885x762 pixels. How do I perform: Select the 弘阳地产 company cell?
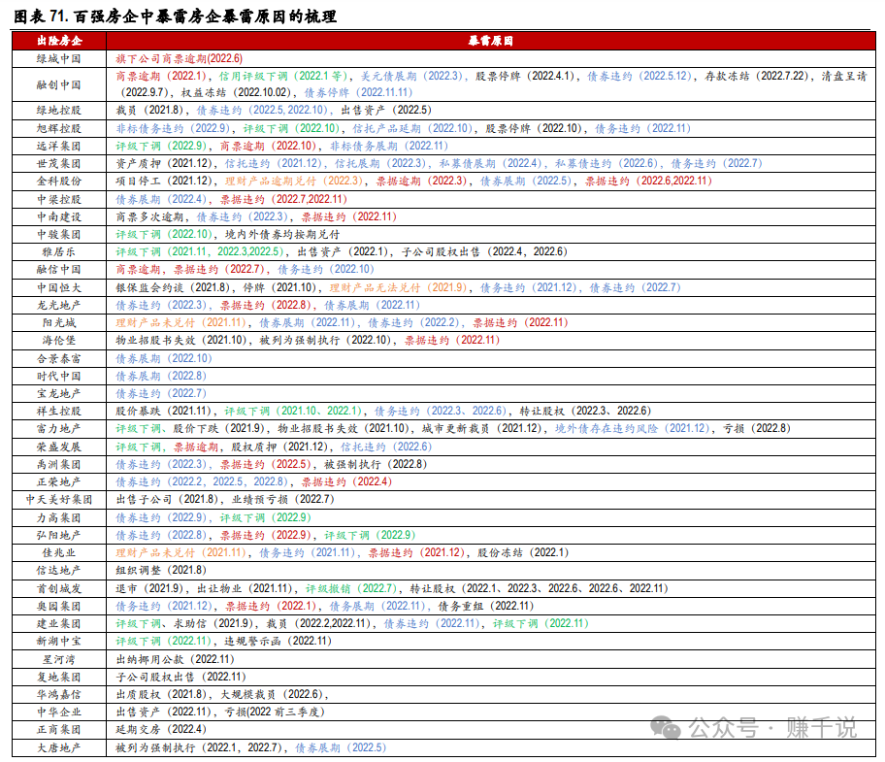(59, 535)
